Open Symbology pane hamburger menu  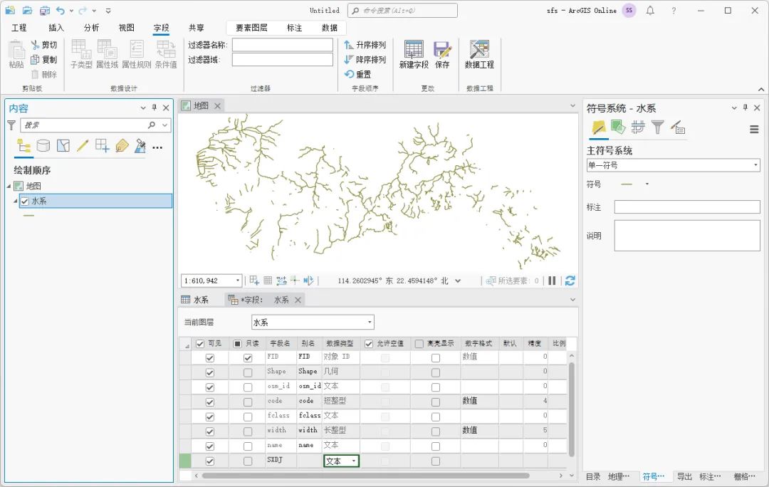tap(754, 130)
